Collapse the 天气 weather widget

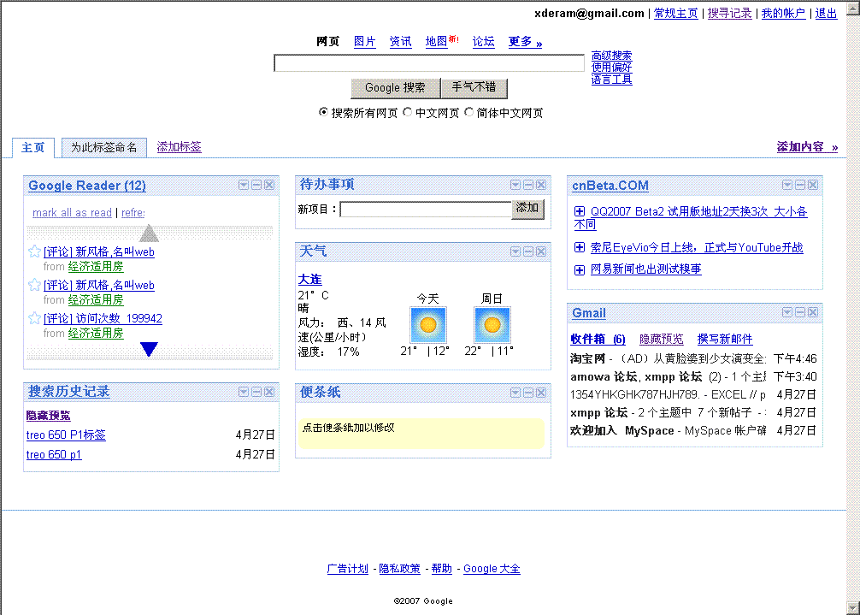pyautogui.click(x=528, y=251)
